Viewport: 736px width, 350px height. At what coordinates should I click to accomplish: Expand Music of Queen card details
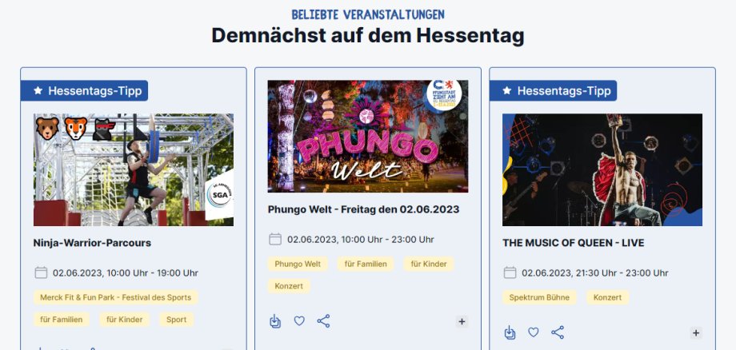click(x=696, y=332)
